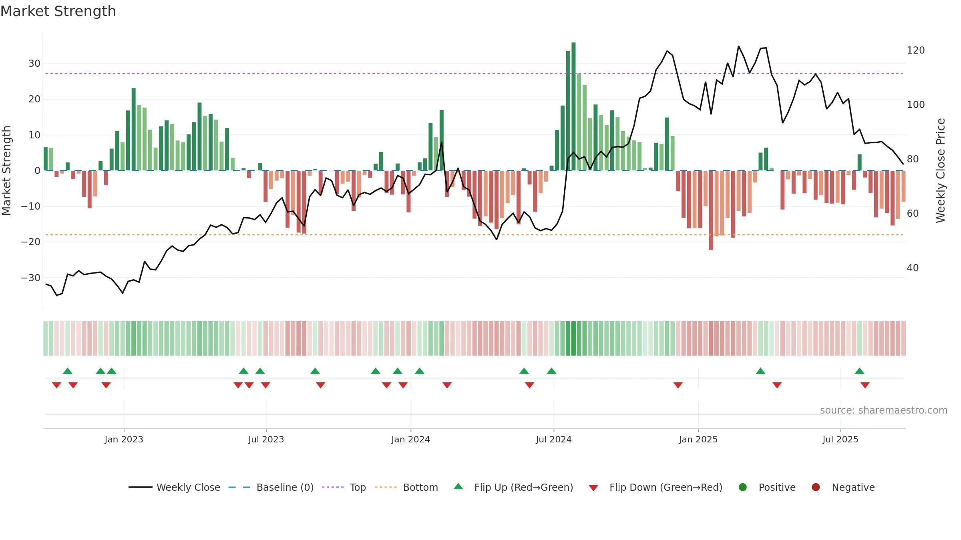Click green flip-up triangle just before Jul 2024
961x540 pixels.
tap(551, 371)
